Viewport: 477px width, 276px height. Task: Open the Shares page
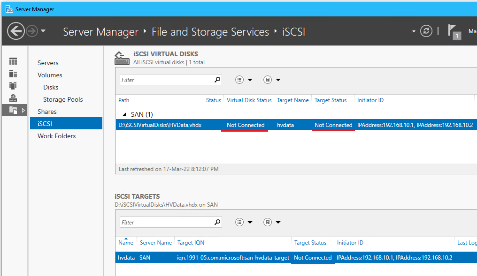[47, 112]
